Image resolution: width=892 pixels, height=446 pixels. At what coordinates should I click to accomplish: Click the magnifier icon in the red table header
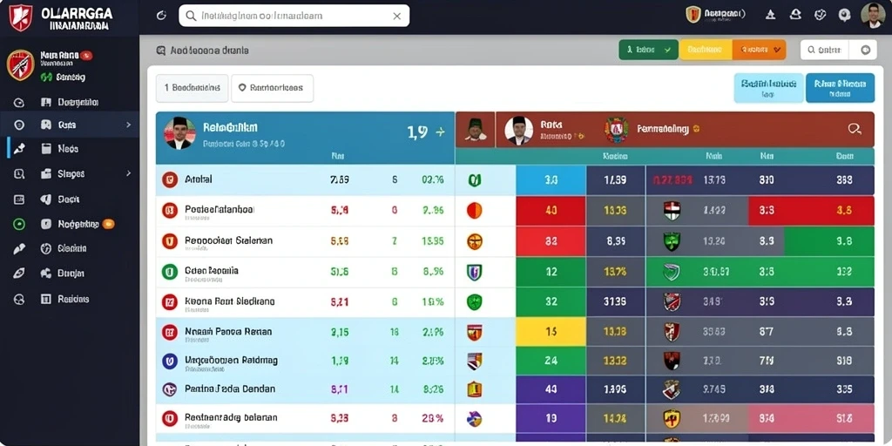[854, 129]
